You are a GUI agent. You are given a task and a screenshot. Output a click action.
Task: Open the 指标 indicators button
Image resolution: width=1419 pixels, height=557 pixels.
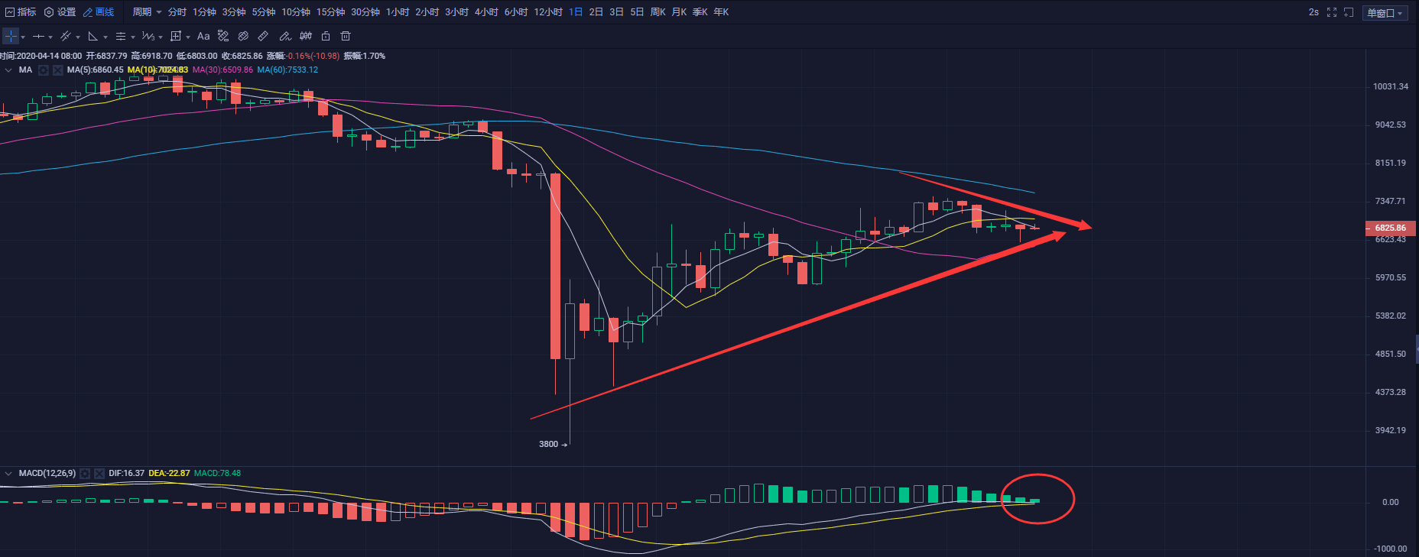(21, 12)
